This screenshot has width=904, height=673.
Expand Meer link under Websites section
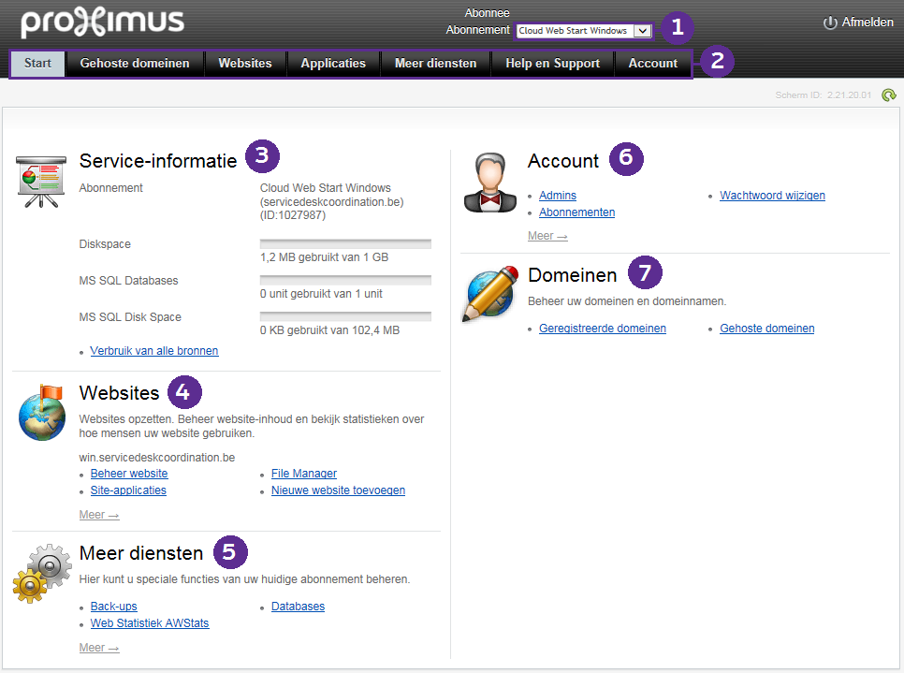pos(99,515)
